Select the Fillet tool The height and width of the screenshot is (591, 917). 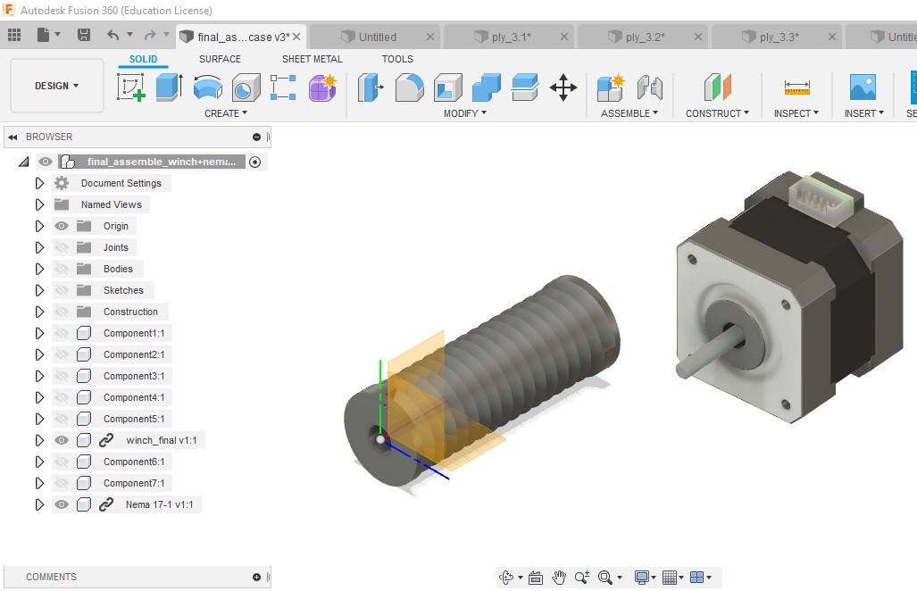pos(409,87)
